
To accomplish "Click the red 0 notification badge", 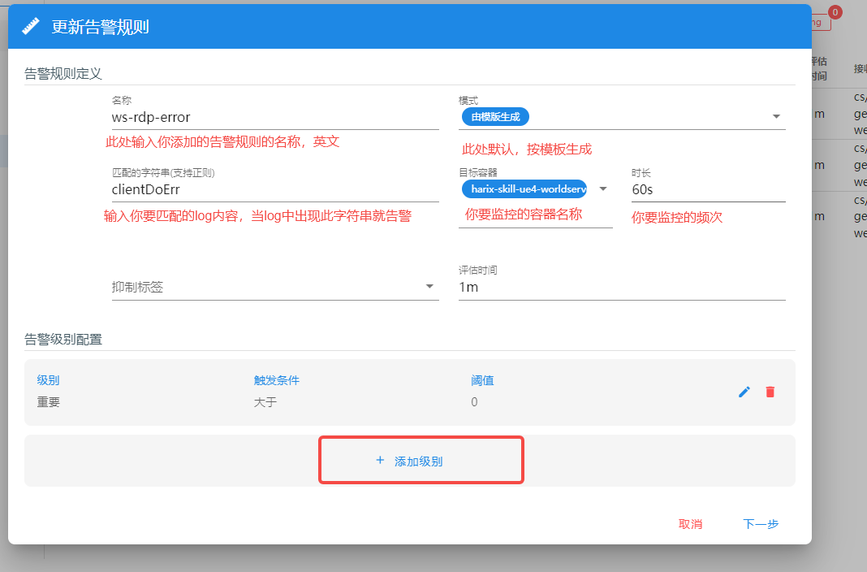I will pos(835,12).
